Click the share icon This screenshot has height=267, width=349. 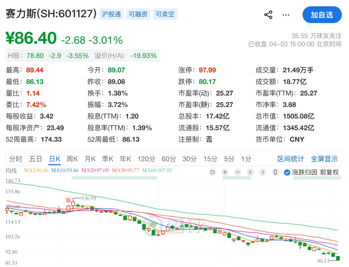[x=268, y=15]
